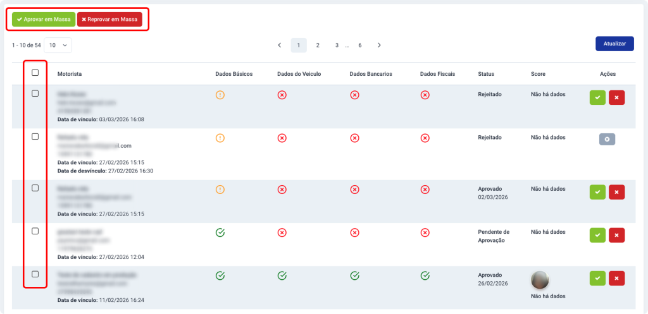Click red reject icon for driver approved 26/02/2026

click(x=616, y=278)
